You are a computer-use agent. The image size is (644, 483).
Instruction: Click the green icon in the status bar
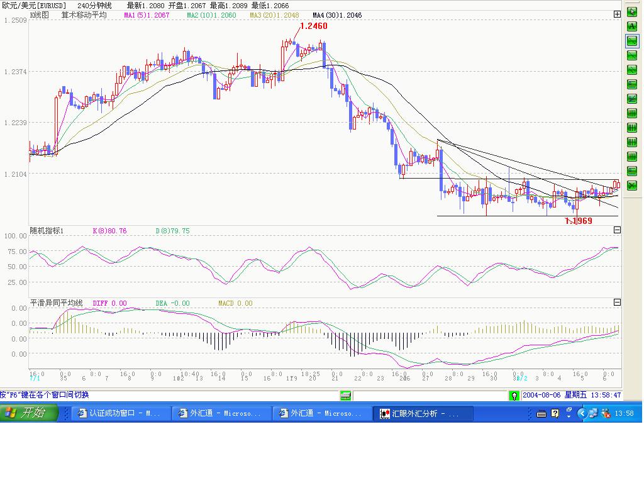[345, 396]
